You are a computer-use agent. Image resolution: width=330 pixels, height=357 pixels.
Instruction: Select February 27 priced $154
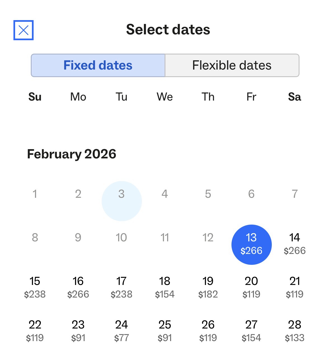click(x=251, y=331)
